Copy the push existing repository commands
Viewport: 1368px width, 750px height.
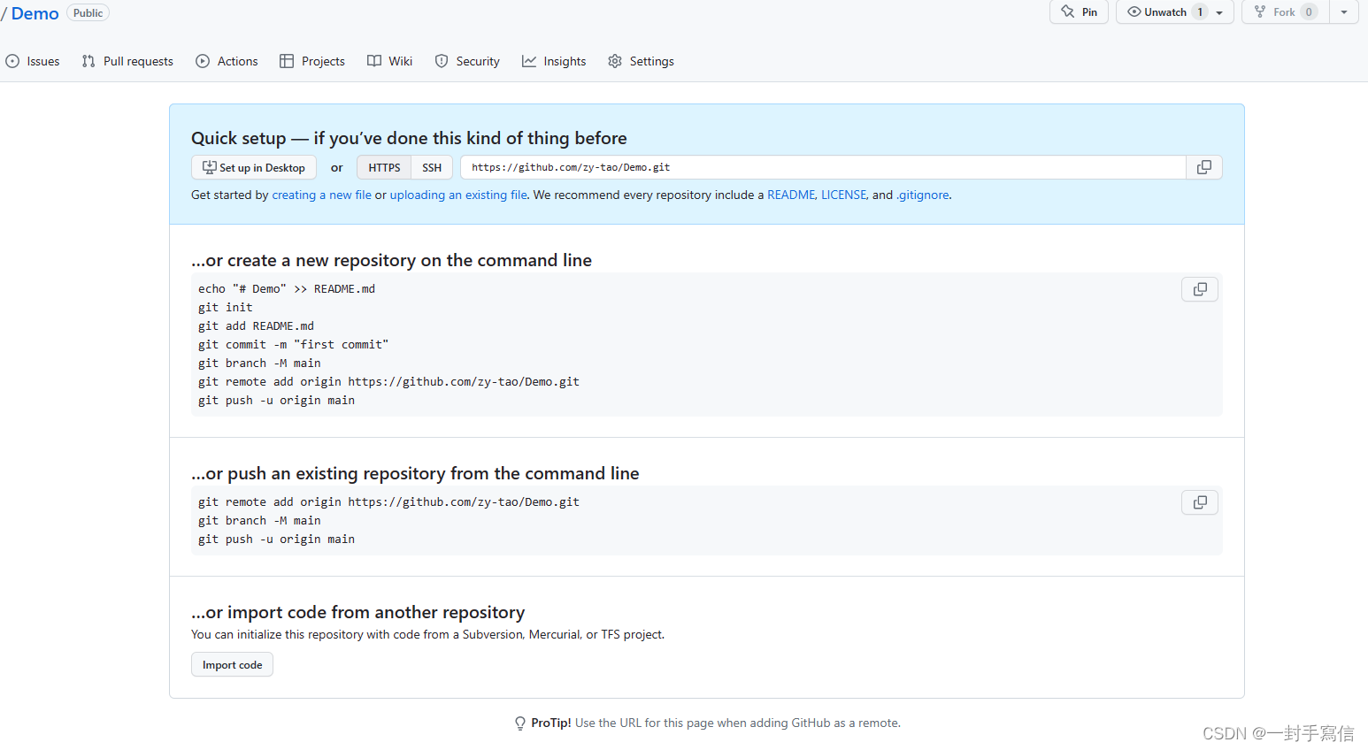click(x=1200, y=502)
